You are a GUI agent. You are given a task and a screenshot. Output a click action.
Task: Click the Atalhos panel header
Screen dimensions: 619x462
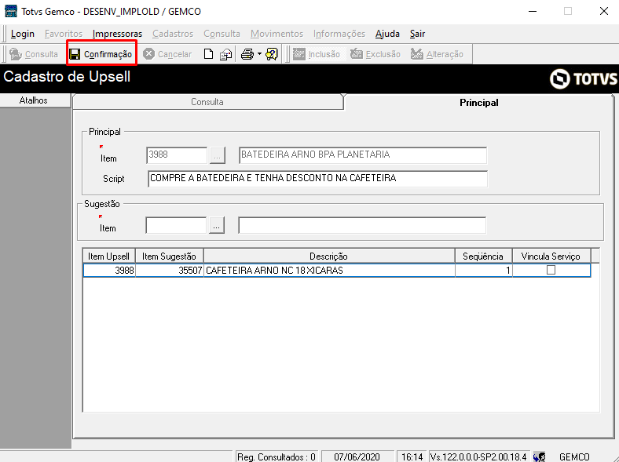(x=34, y=100)
